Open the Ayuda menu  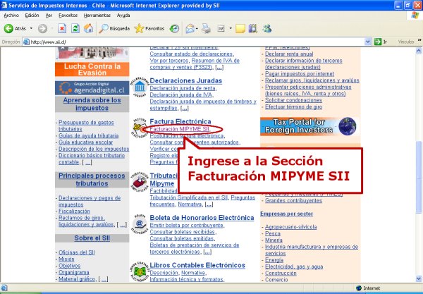click(123, 16)
